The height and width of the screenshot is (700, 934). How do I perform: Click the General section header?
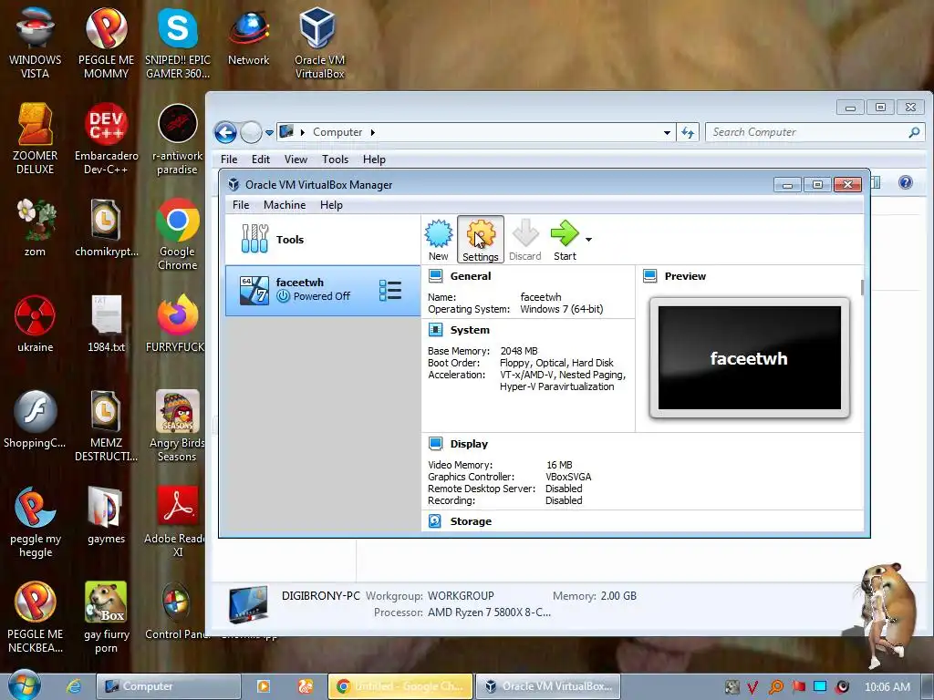point(470,276)
